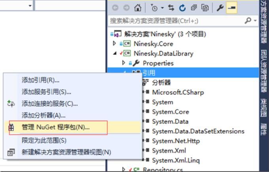The image size is (269, 172).
Task: Choose 添加连接的服务(C)... menu entry
Action: [x=72, y=104]
